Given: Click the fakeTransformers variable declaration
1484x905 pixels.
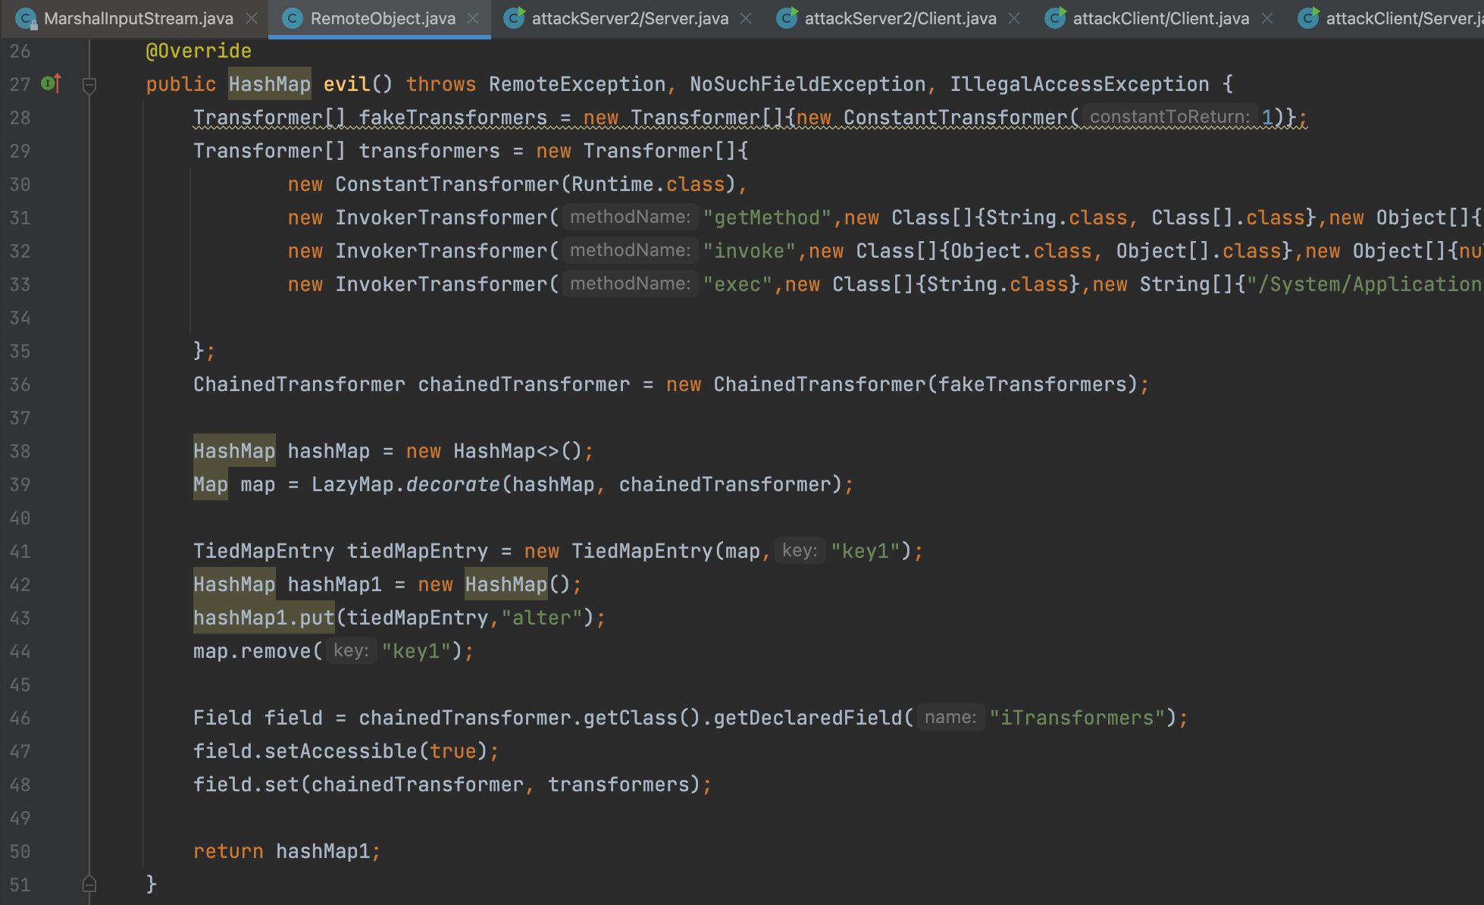Looking at the screenshot, I should pos(453,117).
